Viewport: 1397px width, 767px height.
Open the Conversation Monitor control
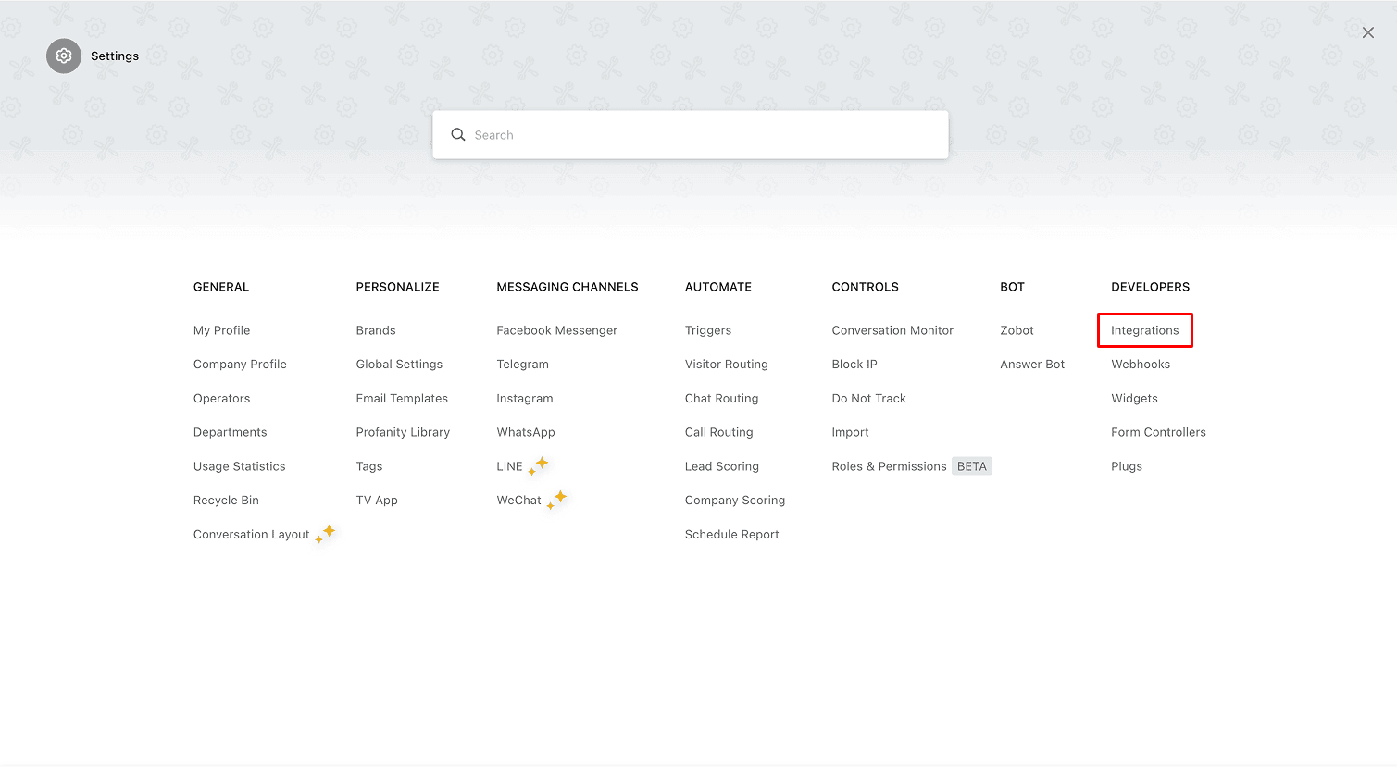point(892,330)
